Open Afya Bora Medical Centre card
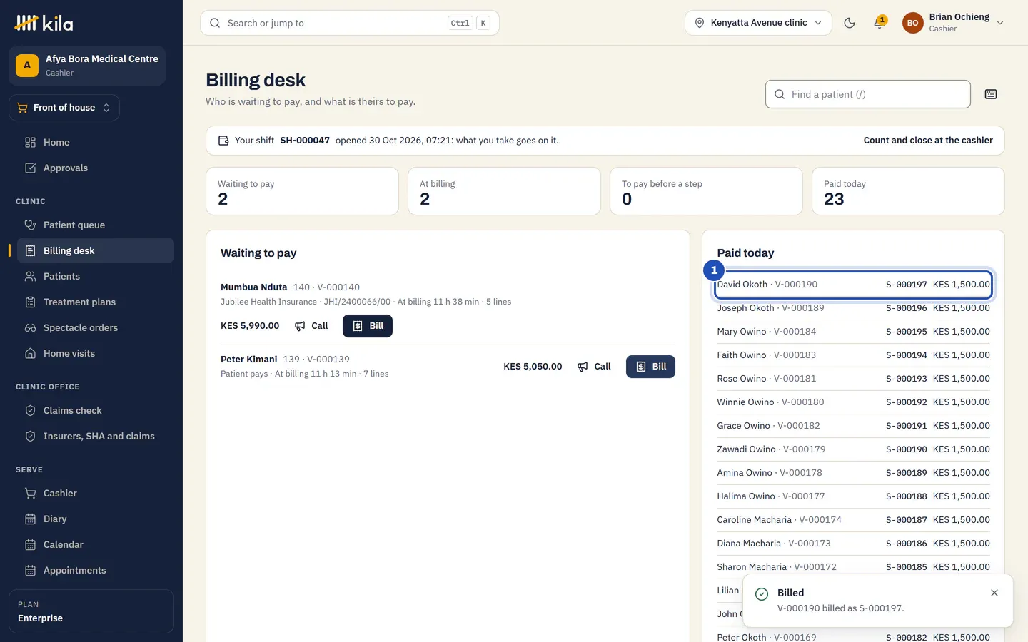Image resolution: width=1028 pixels, height=642 pixels. click(87, 66)
